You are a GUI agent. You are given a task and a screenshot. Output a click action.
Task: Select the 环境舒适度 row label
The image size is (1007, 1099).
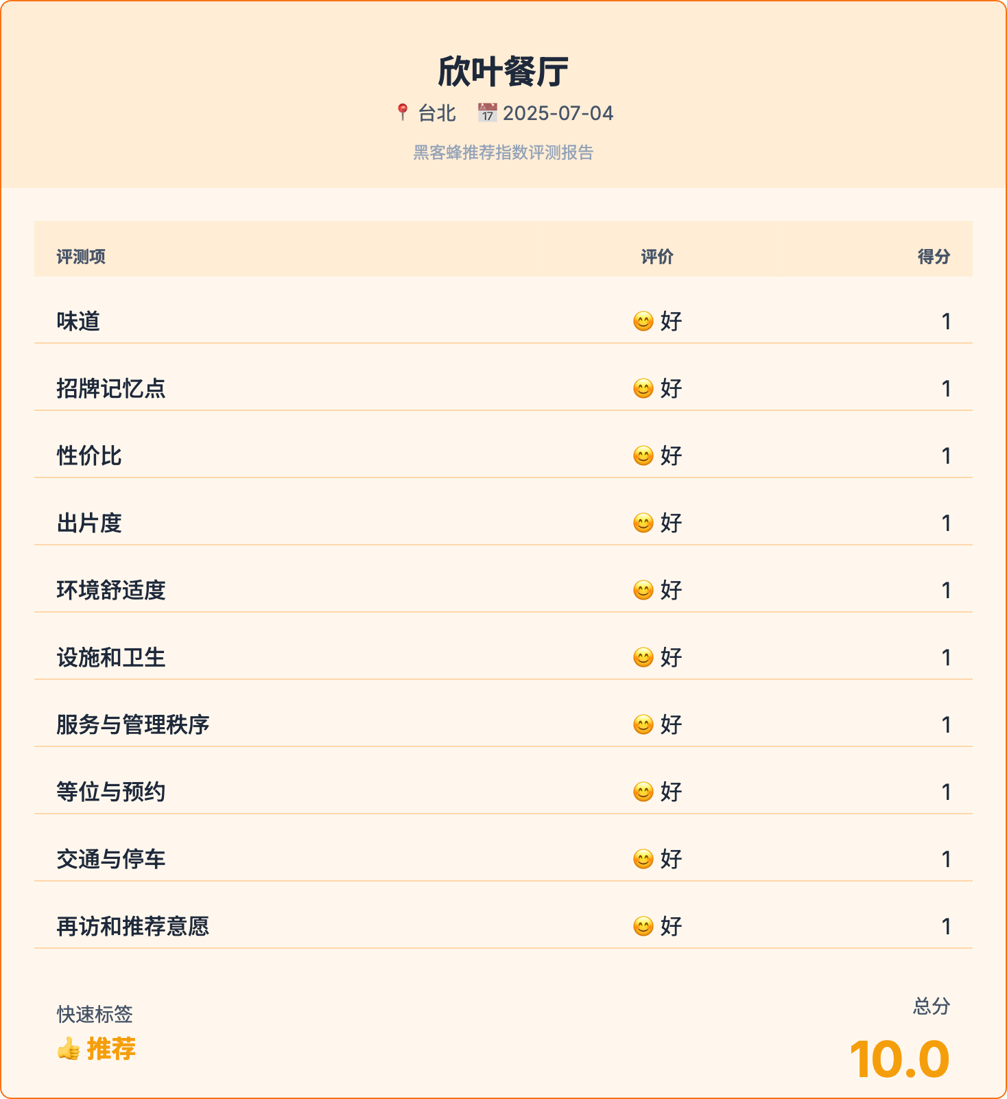coord(111,590)
